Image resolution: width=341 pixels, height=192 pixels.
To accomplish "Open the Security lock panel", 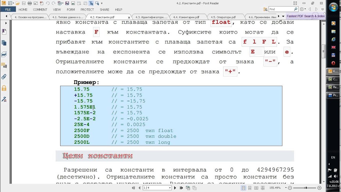I will click(4, 88).
